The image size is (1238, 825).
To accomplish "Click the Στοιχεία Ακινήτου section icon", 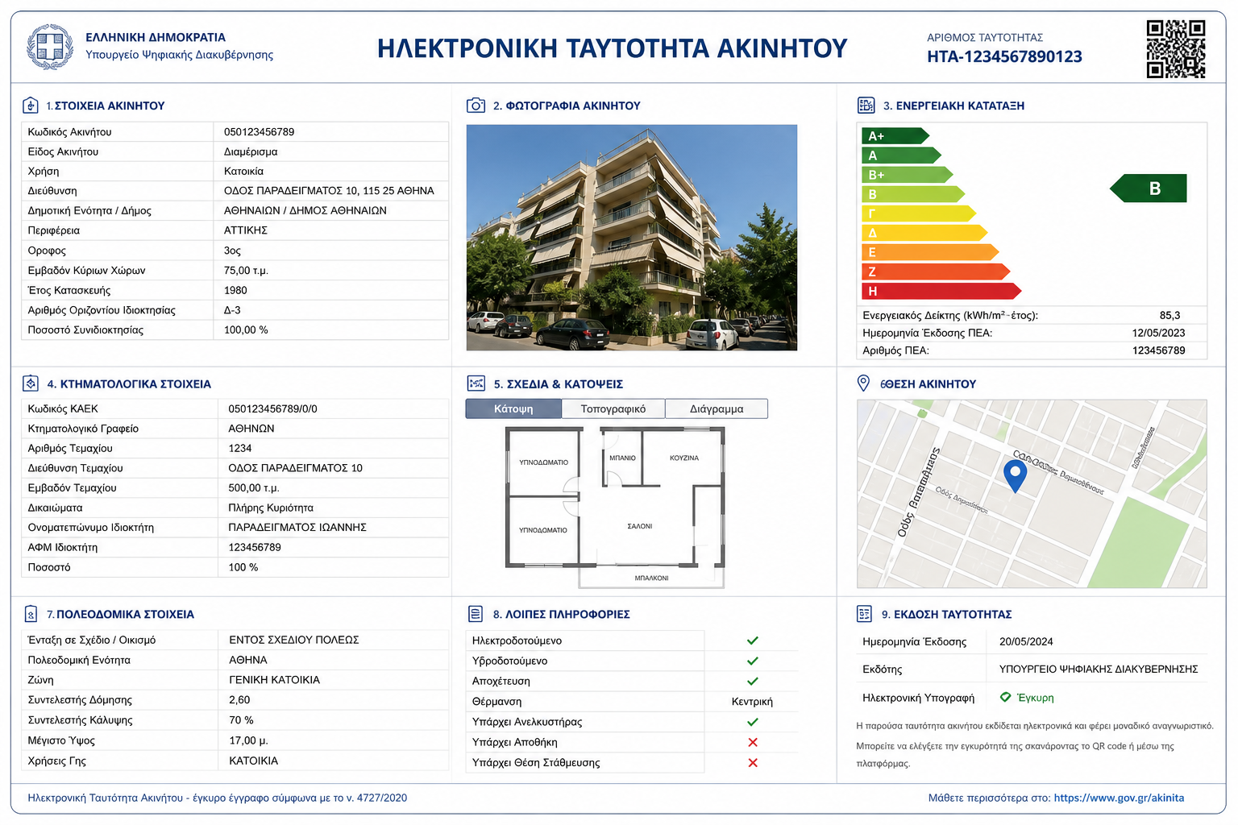I will pyautogui.click(x=30, y=106).
